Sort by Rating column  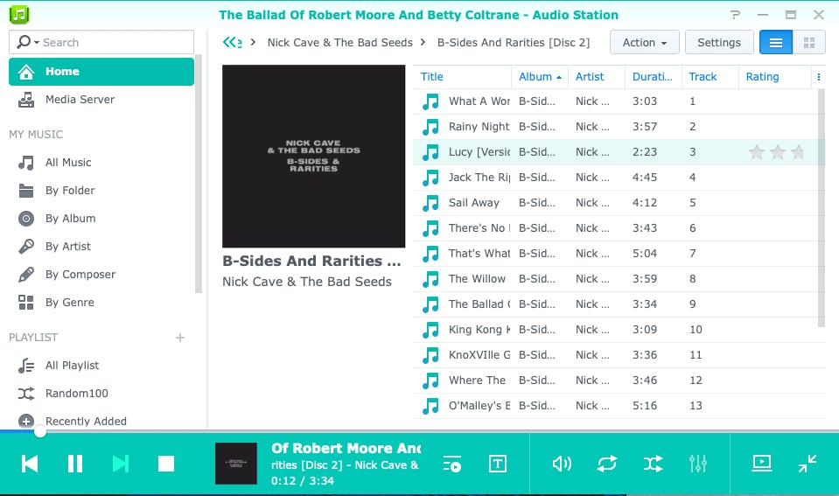(x=775, y=76)
